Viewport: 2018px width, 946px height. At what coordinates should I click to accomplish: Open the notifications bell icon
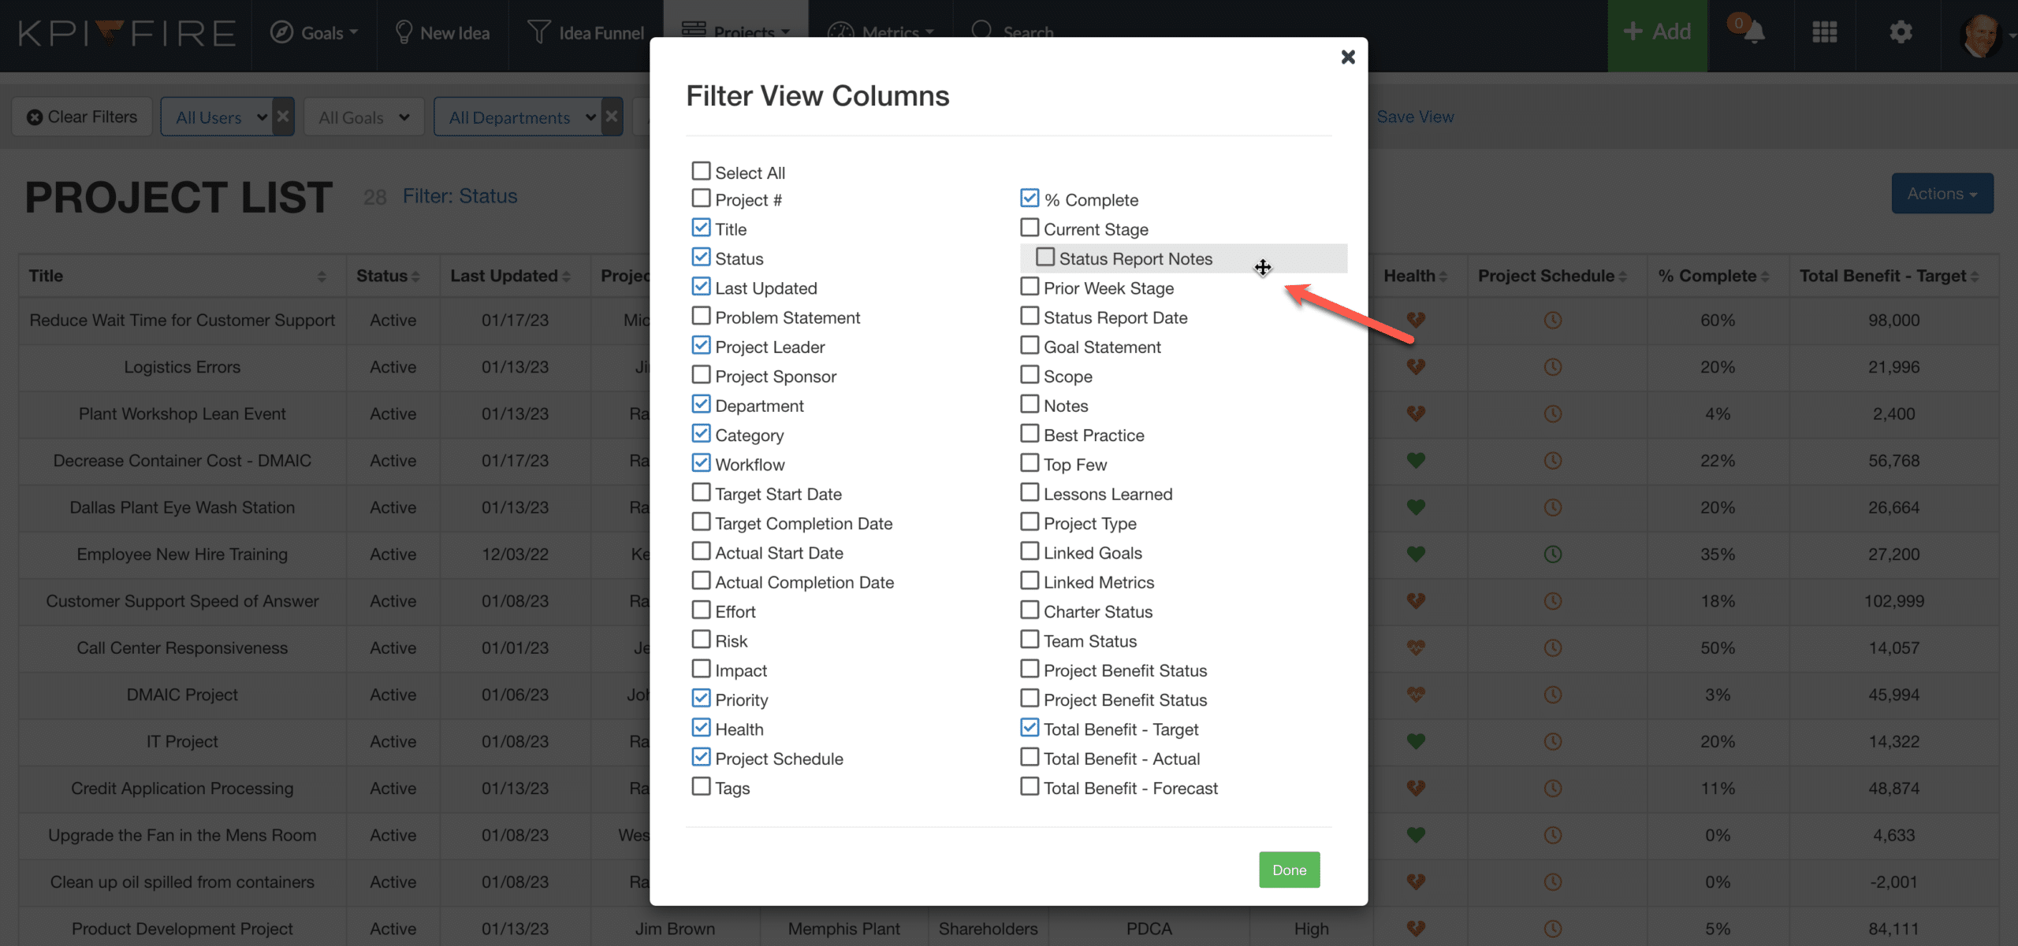pos(1754,32)
